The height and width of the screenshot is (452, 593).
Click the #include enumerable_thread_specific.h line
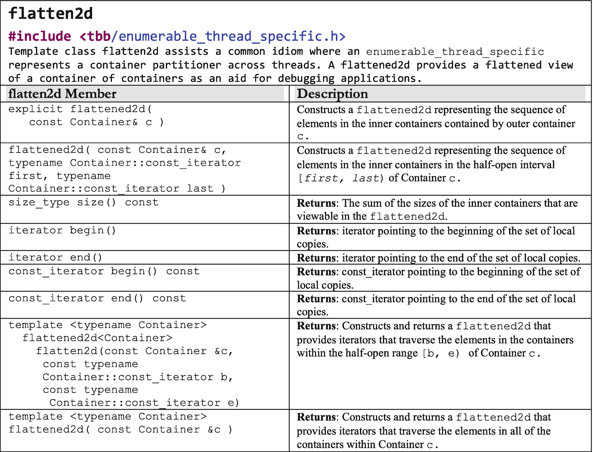coord(177,36)
